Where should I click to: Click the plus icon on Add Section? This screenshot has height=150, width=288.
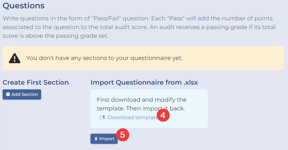point(8,94)
